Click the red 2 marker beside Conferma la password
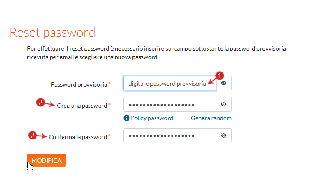The height and width of the screenshot is (190, 313). point(32,135)
